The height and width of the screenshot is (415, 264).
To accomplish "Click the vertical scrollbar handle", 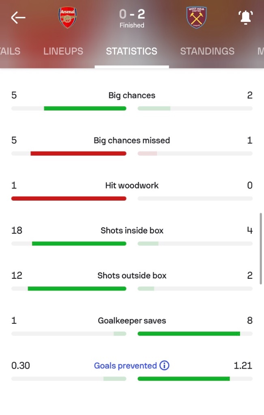I will pos(261,248).
